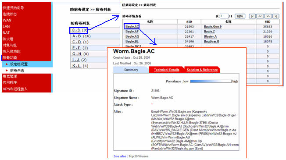Open the E - F virus group
Viewport: 286px width, 160px height.
tap(76, 48)
